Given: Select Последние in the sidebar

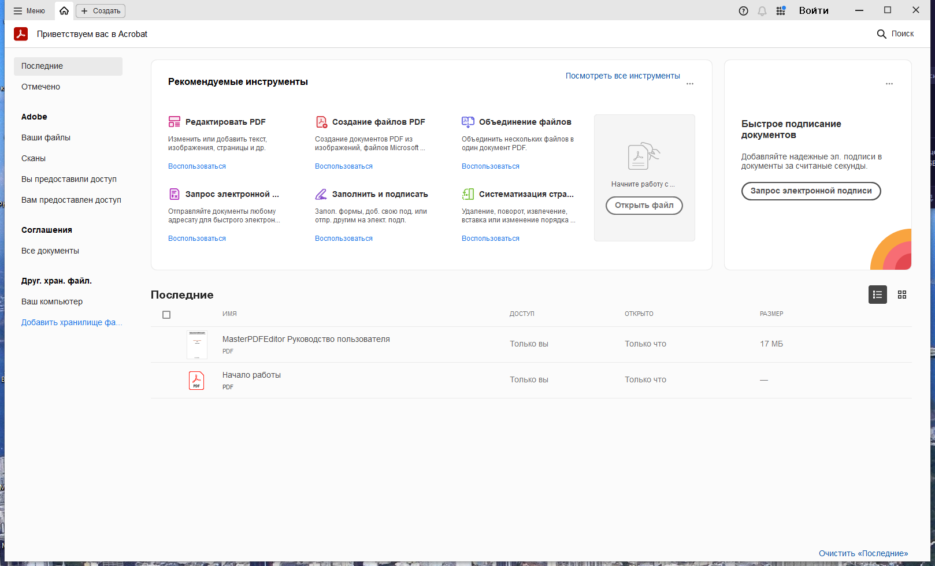Looking at the screenshot, I should pos(68,66).
